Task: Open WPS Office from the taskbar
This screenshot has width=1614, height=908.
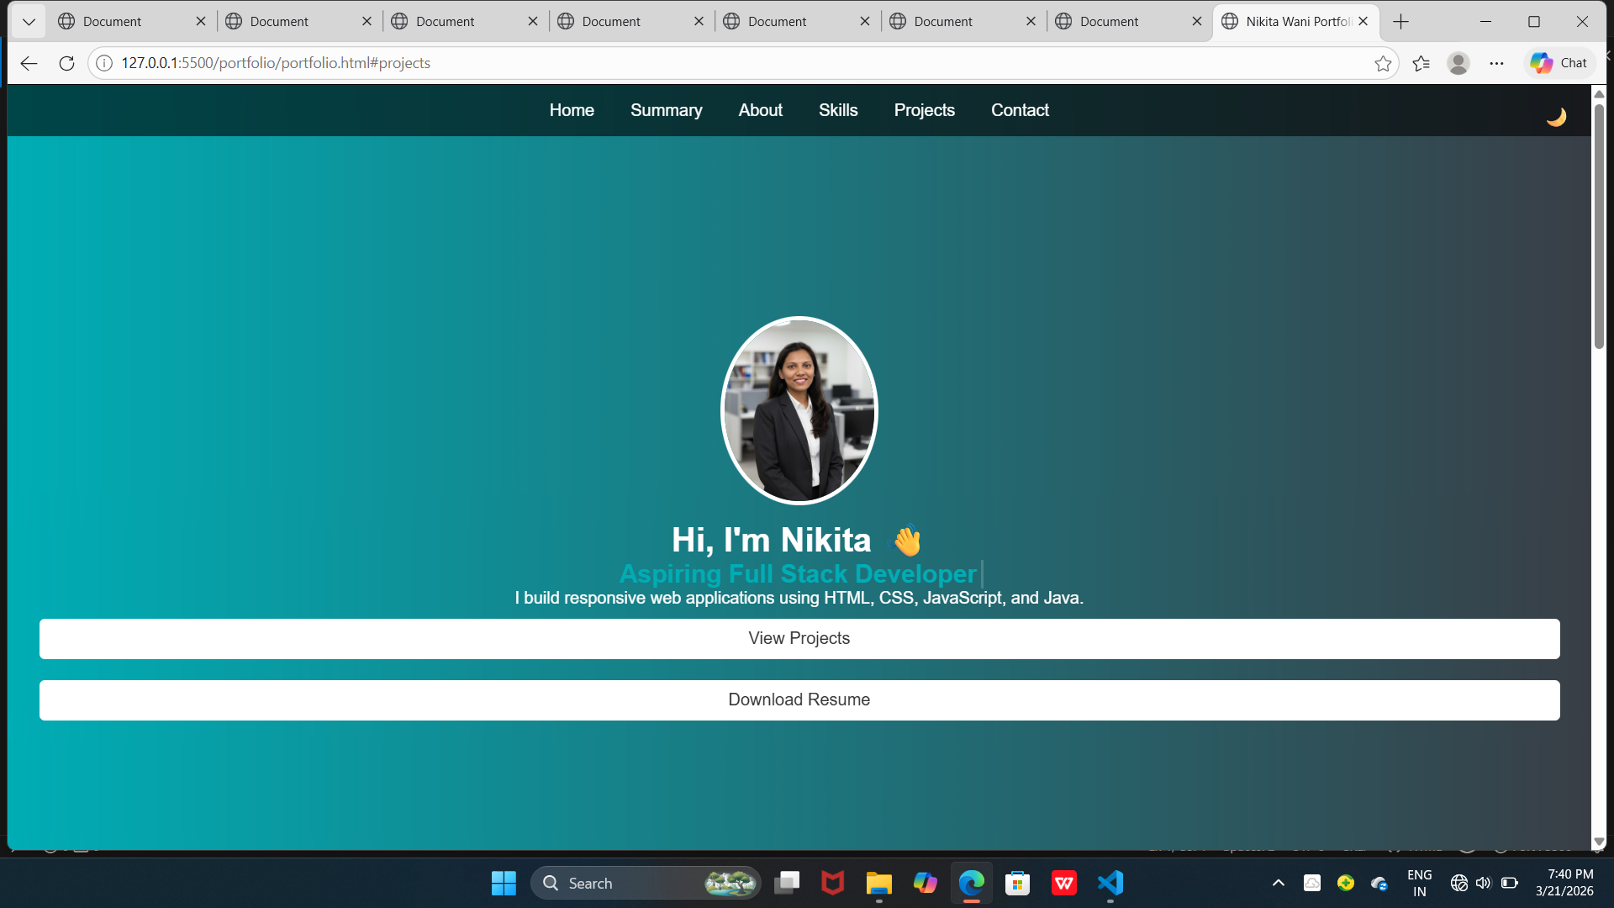Action: coord(1063,883)
